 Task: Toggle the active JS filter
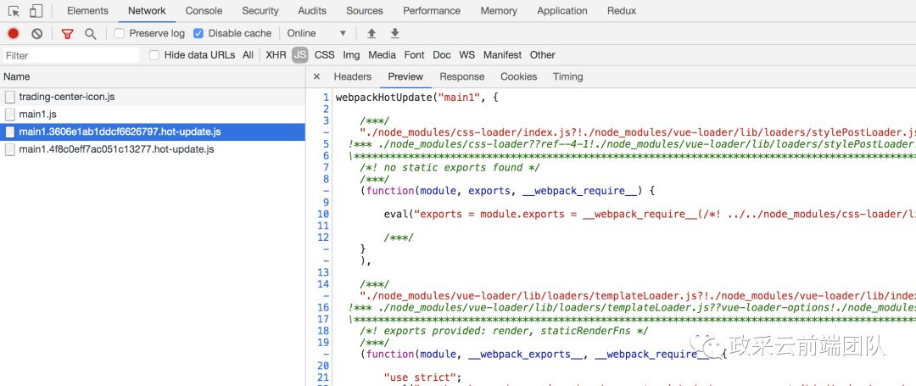pyautogui.click(x=300, y=55)
